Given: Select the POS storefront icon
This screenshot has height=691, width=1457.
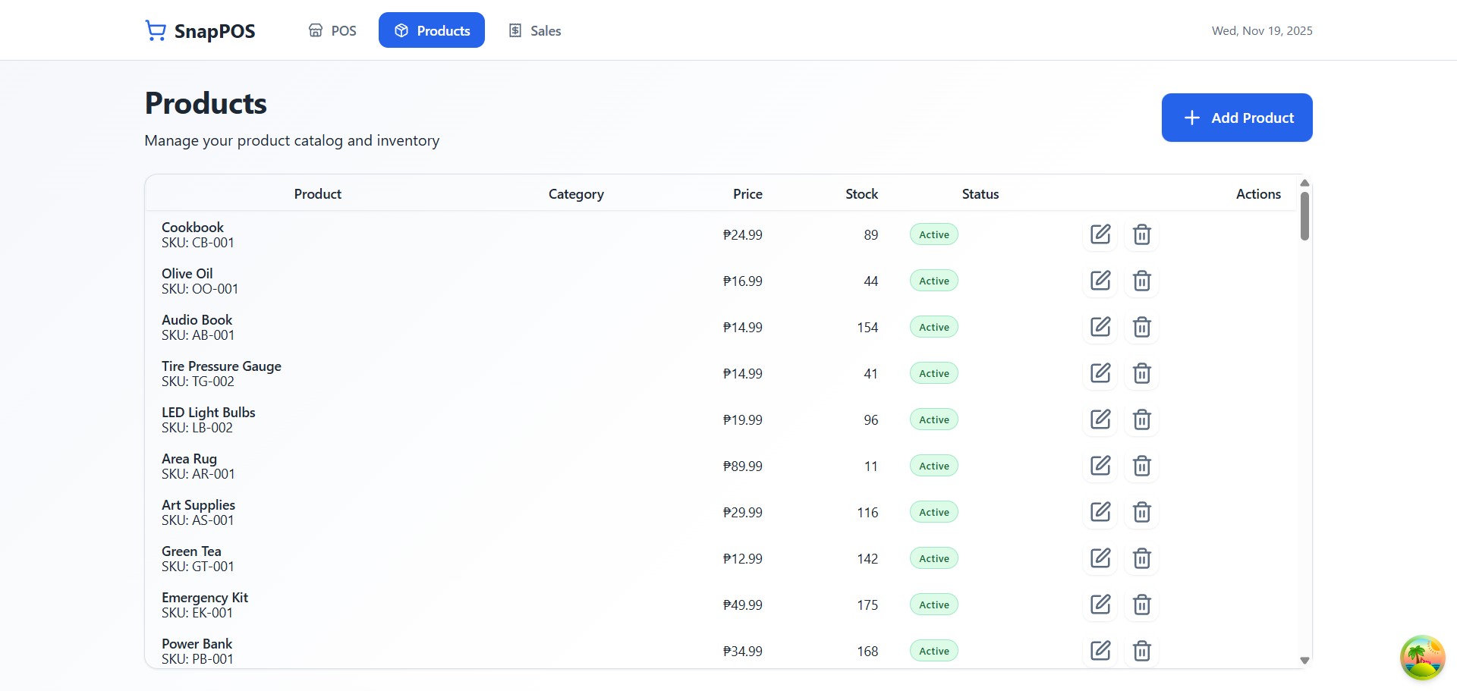Looking at the screenshot, I should coord(316,30).
